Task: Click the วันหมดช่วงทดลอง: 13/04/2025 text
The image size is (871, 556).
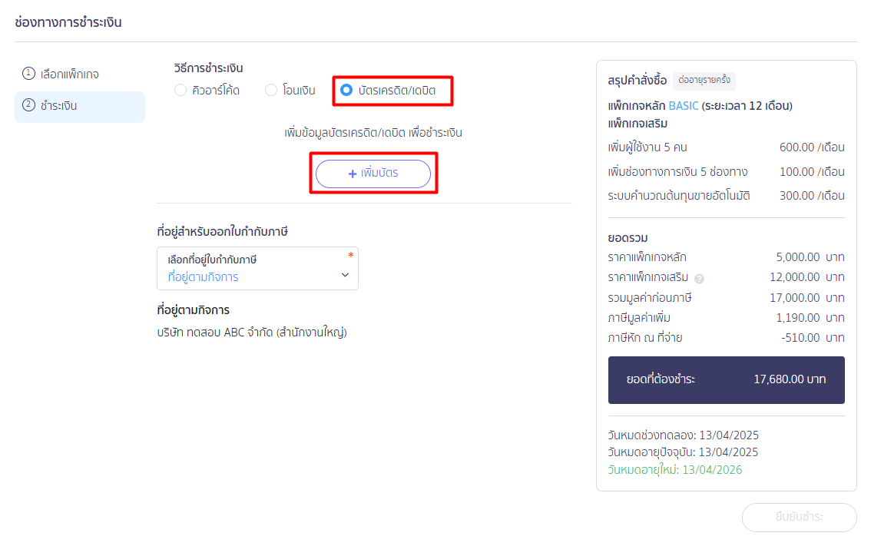Action: tap(684, 435)
